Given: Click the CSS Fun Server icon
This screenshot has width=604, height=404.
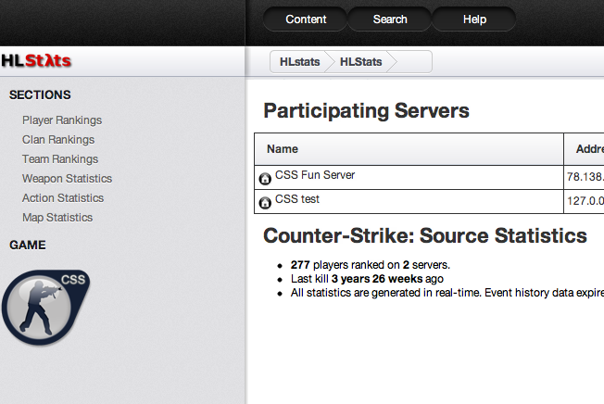Looking at the screenshot, I should tap(265, 179).
